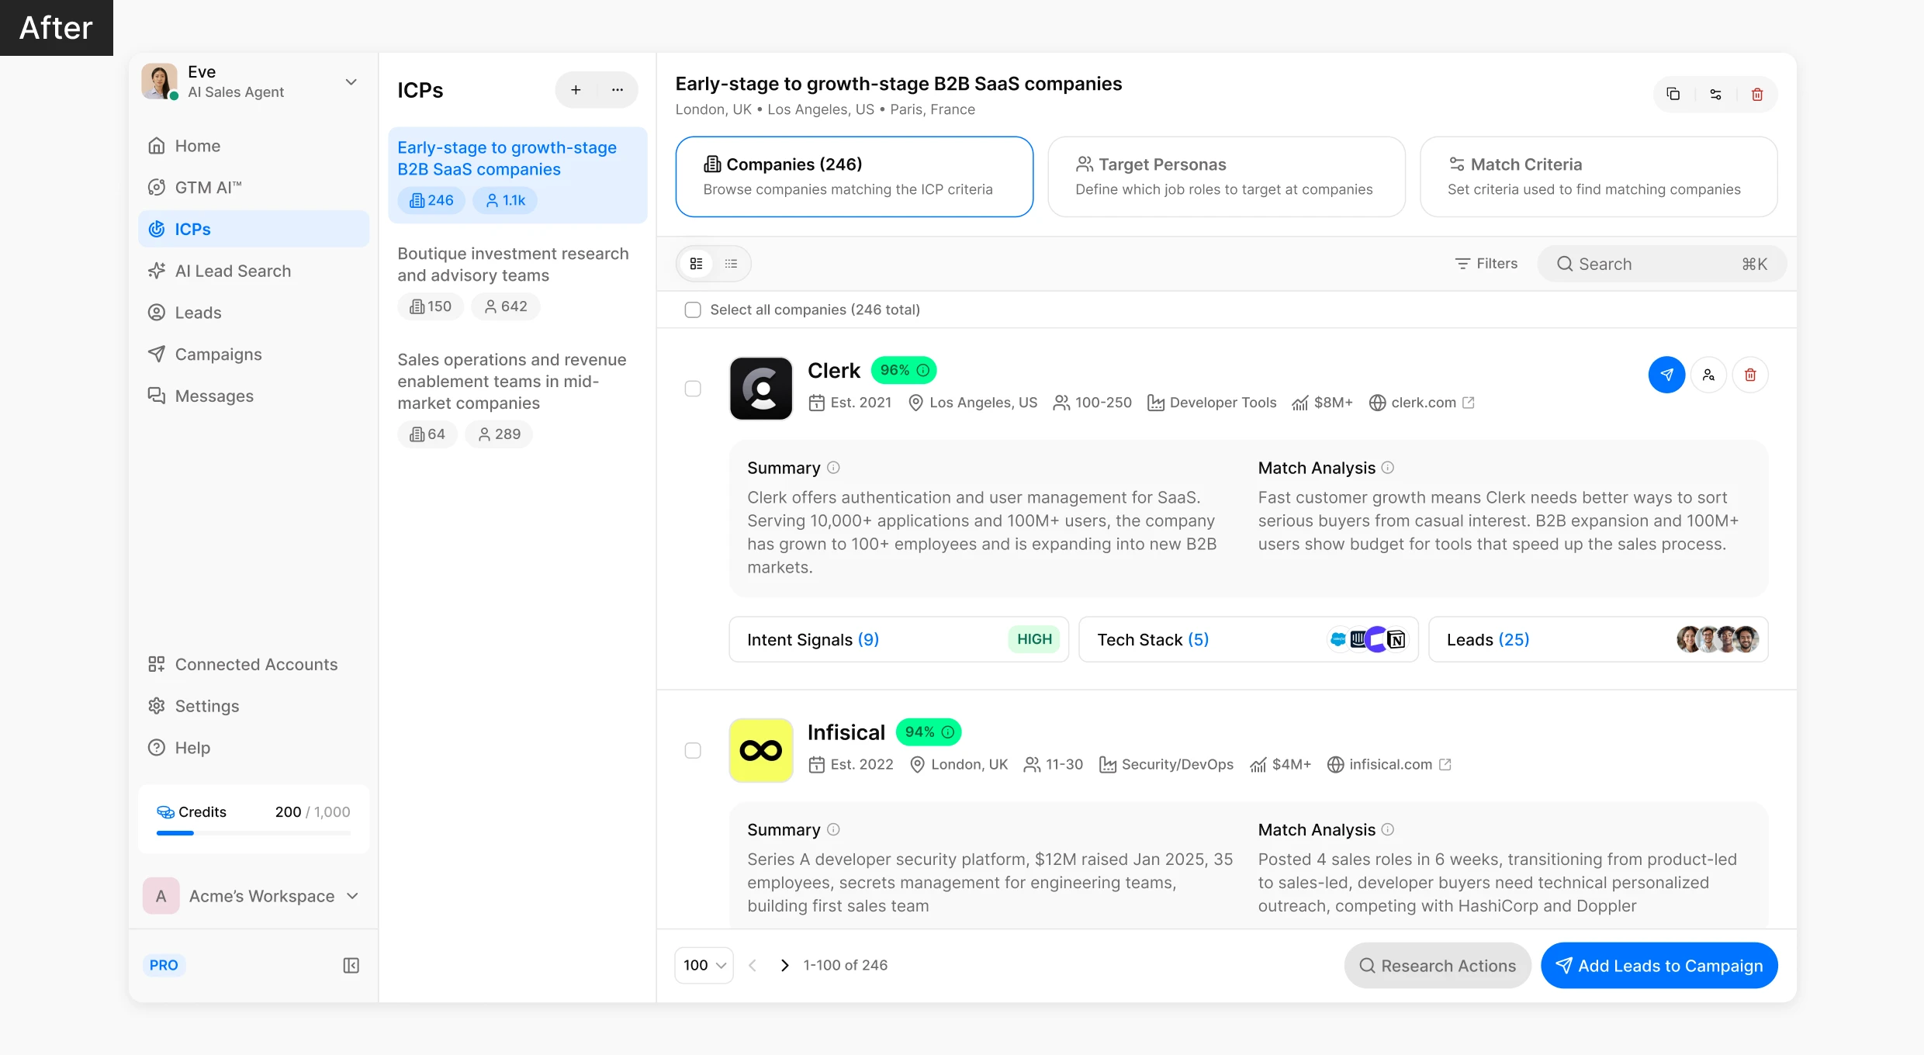Collapse sidebar with the panel icon
The width and height of the screenshot is (1924, 1055).
(x=351, y=965)
